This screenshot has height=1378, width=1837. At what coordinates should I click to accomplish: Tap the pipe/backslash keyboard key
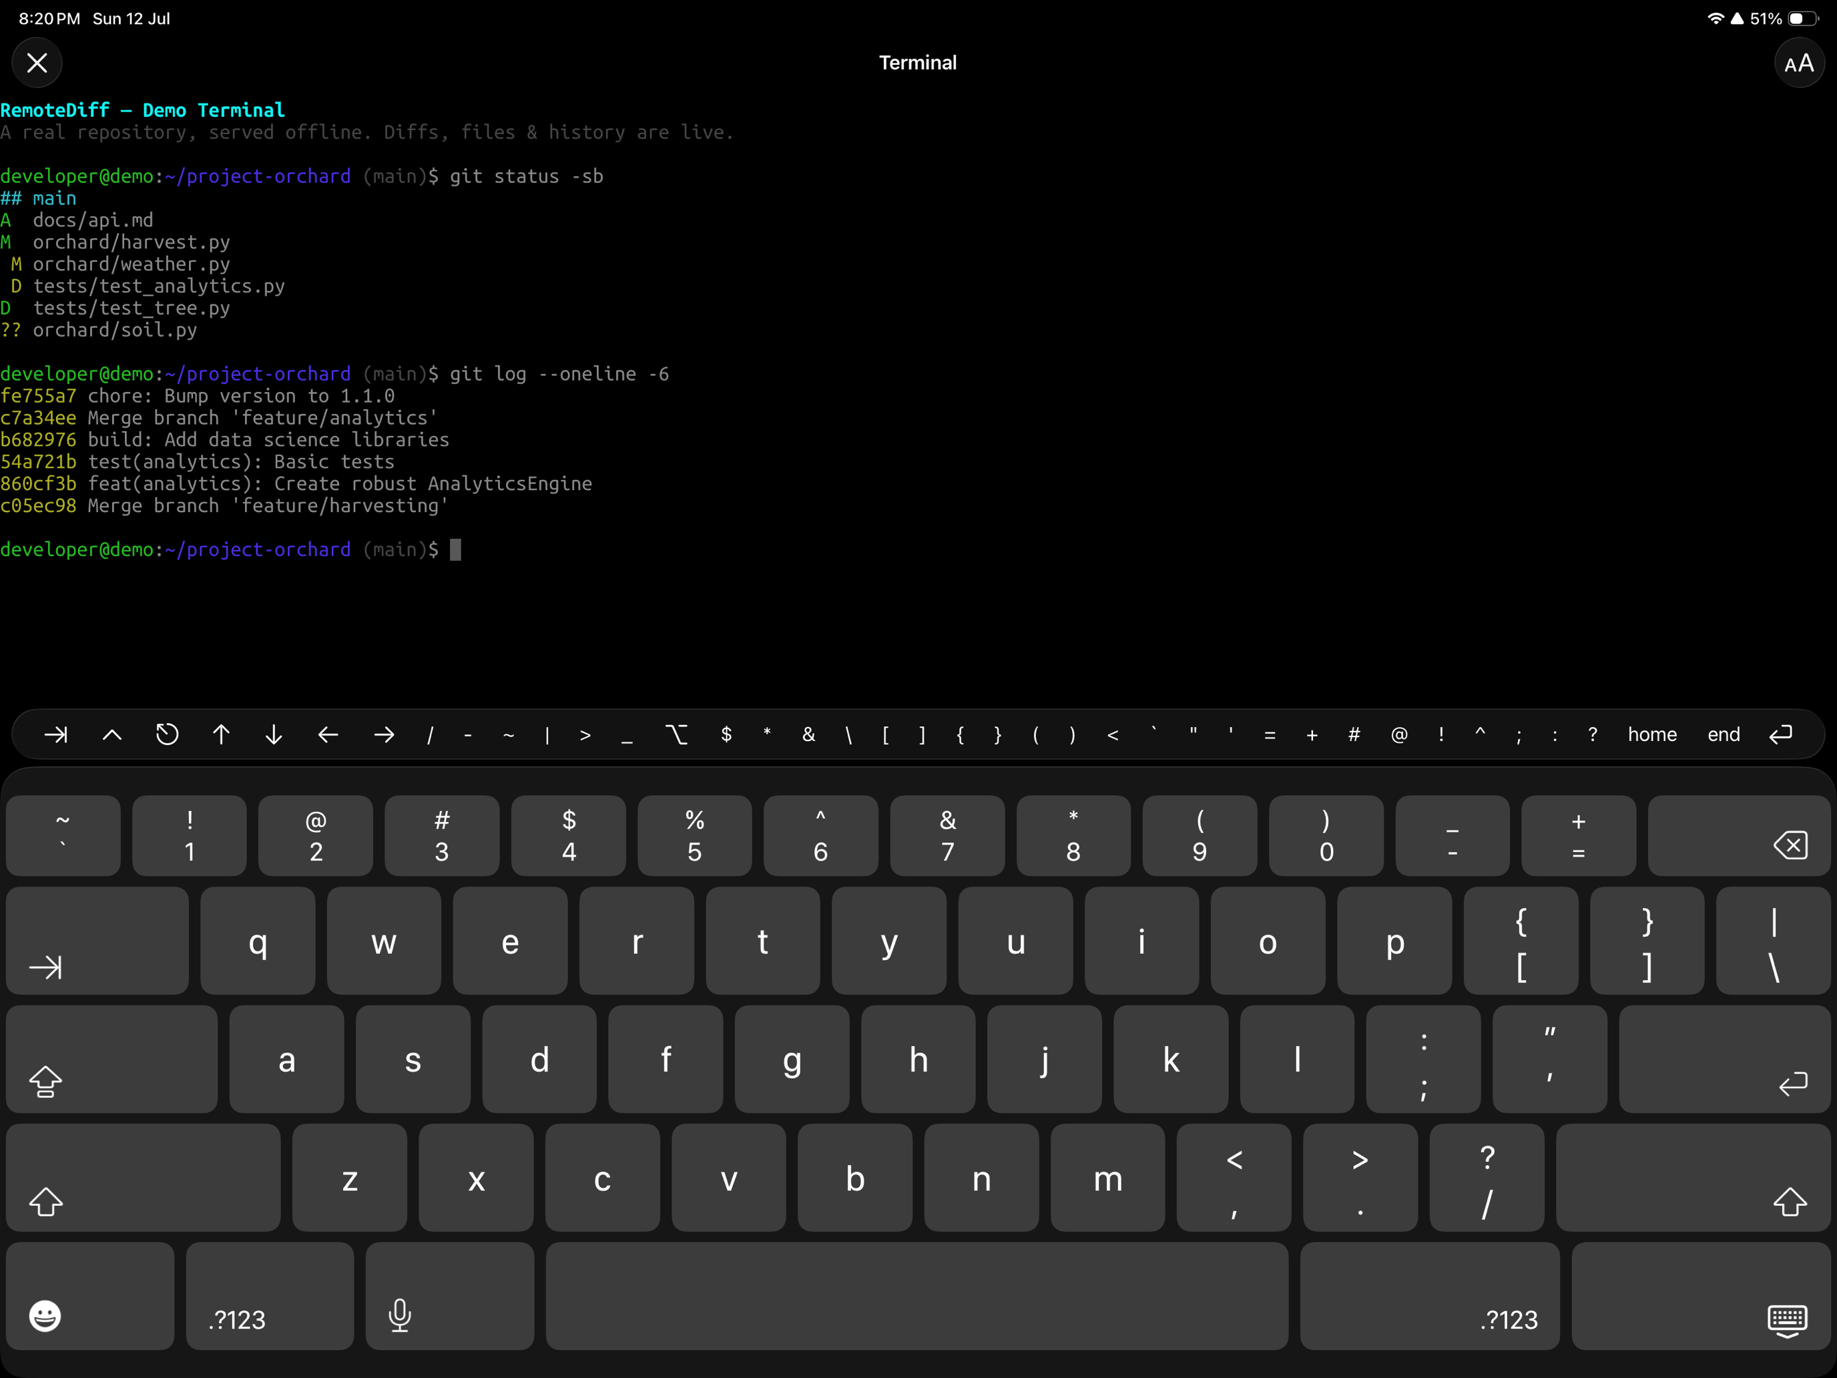(x=1773, y=940)
